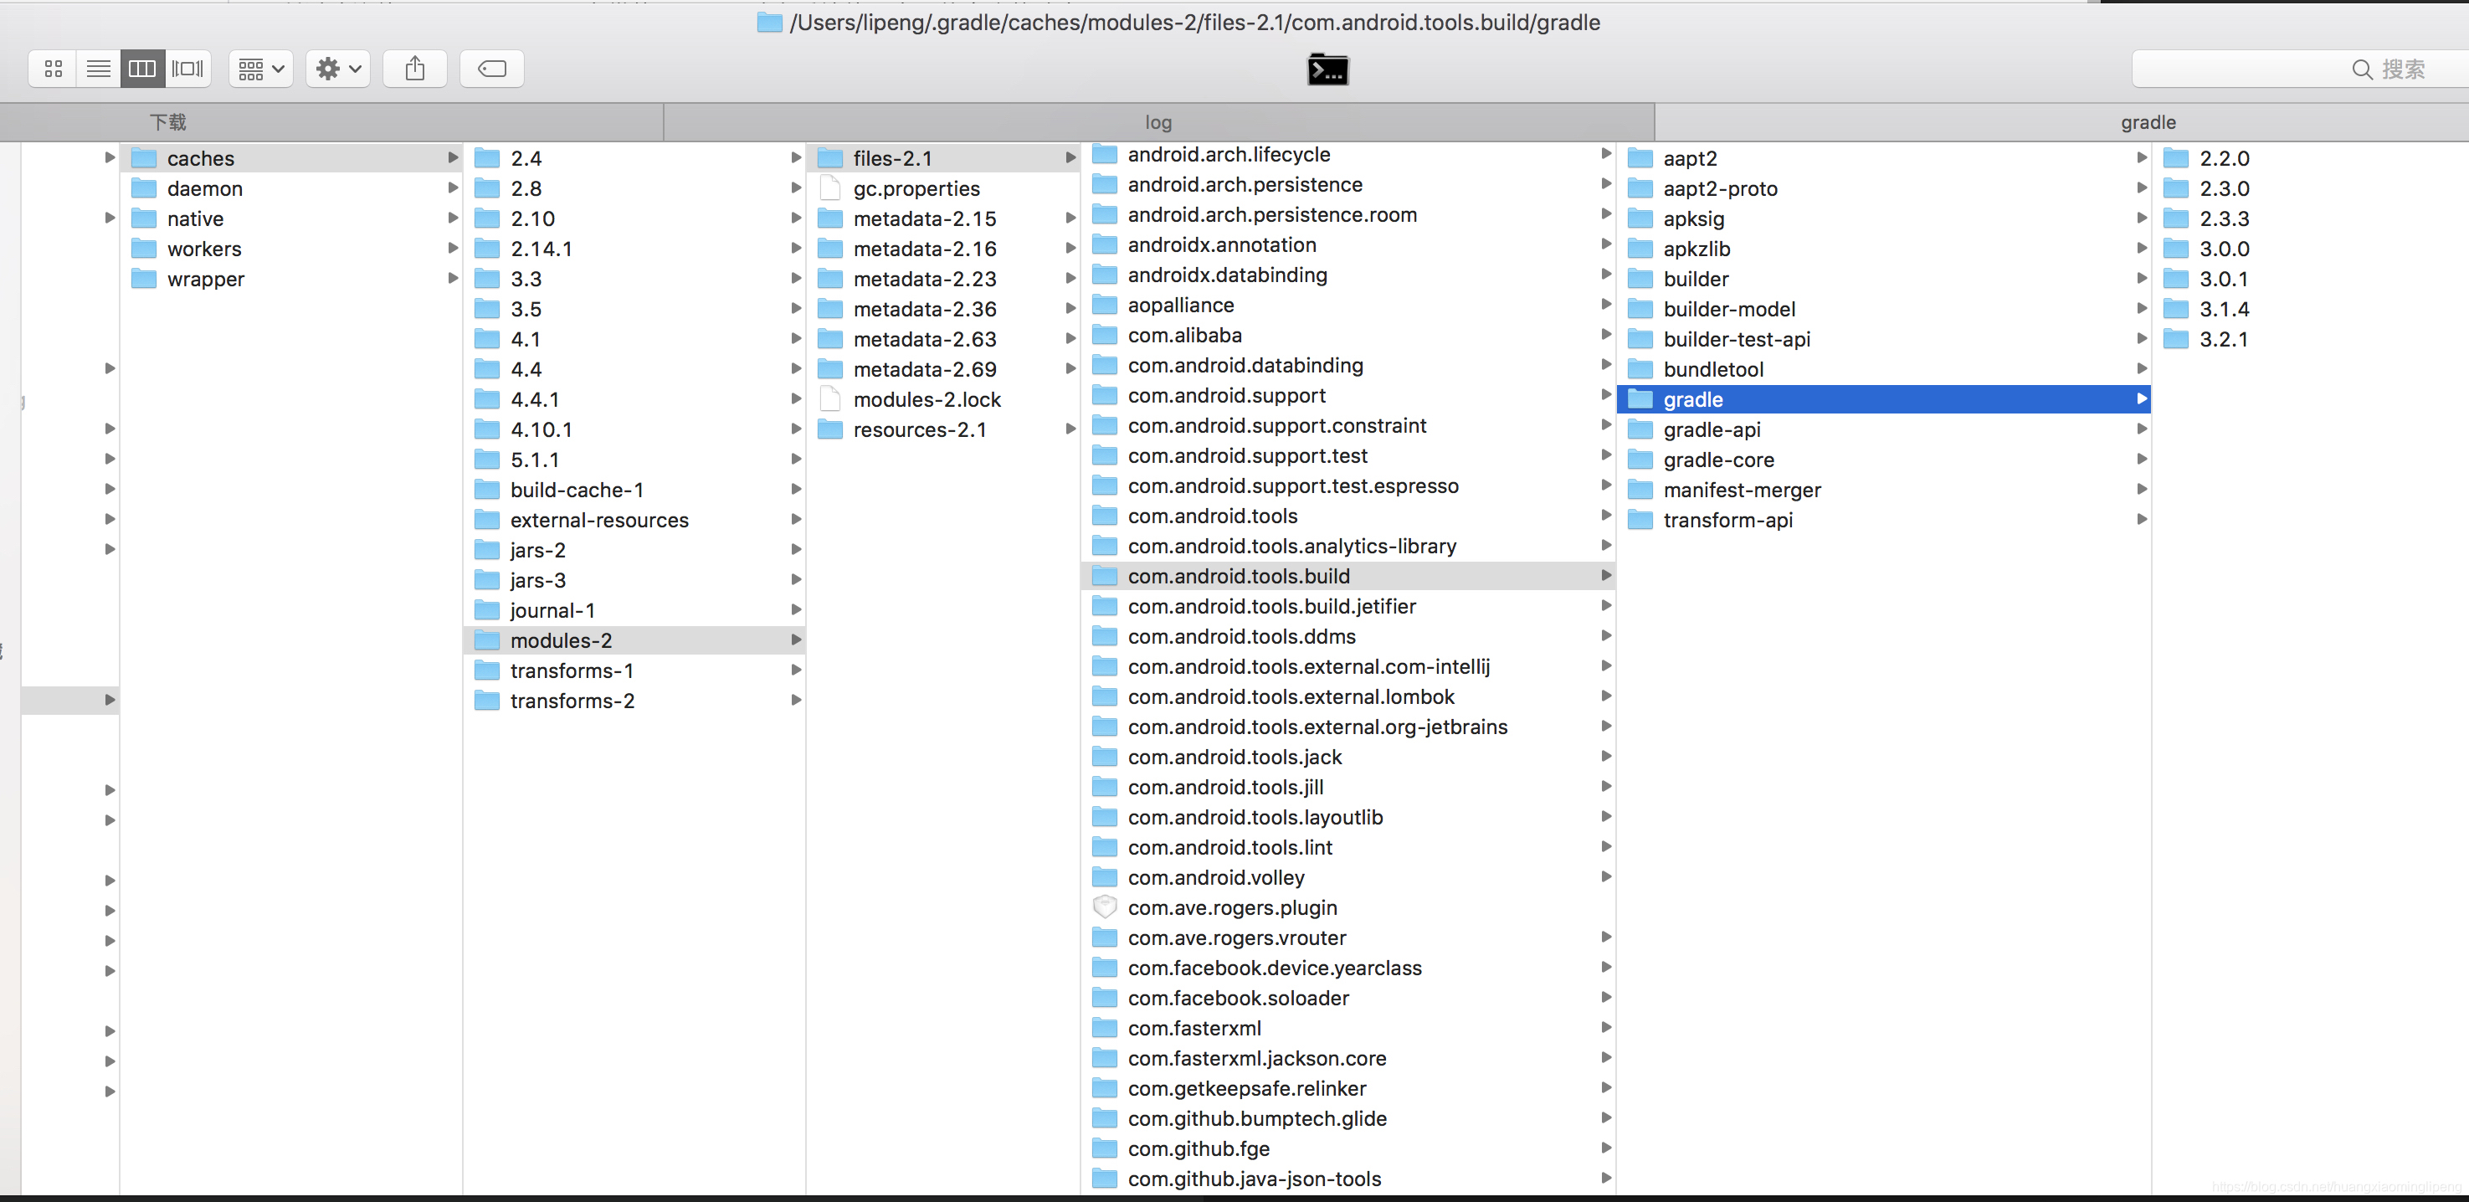Click the share button in toolbar
The image size is (2469, 1202).
(414, 69)
